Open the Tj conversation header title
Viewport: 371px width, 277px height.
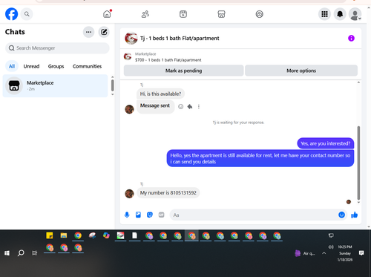180,39
